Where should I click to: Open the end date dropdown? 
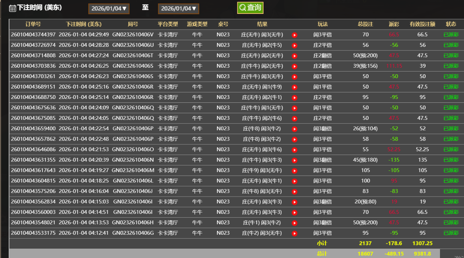[x=178, y=8]
